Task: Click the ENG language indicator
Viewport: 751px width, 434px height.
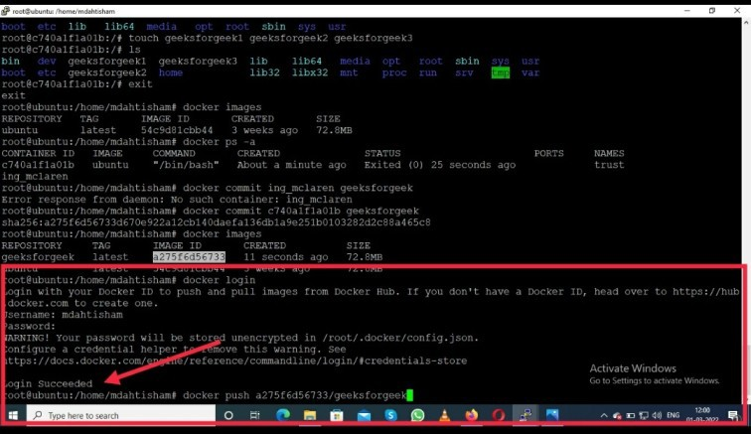Action: click(673, 415)
